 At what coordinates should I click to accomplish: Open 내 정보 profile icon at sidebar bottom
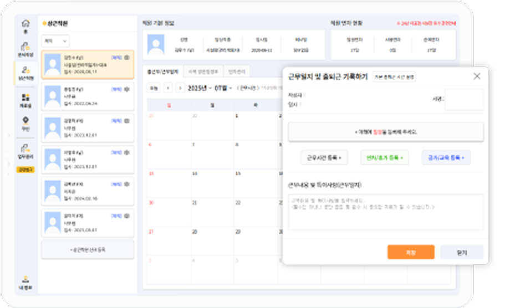[25, 281]
